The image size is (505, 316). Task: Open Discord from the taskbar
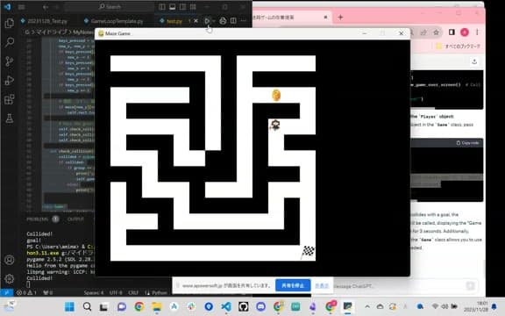click(260, 306)
